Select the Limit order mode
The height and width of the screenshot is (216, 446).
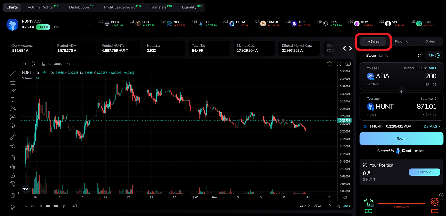click(383, 56)
